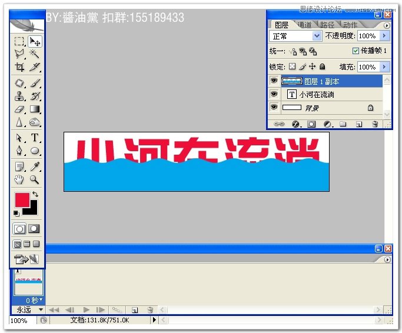Switch to the 图层 tab
Image resolution: width=402 pixels, height=333 pixels.
point(281,25)
